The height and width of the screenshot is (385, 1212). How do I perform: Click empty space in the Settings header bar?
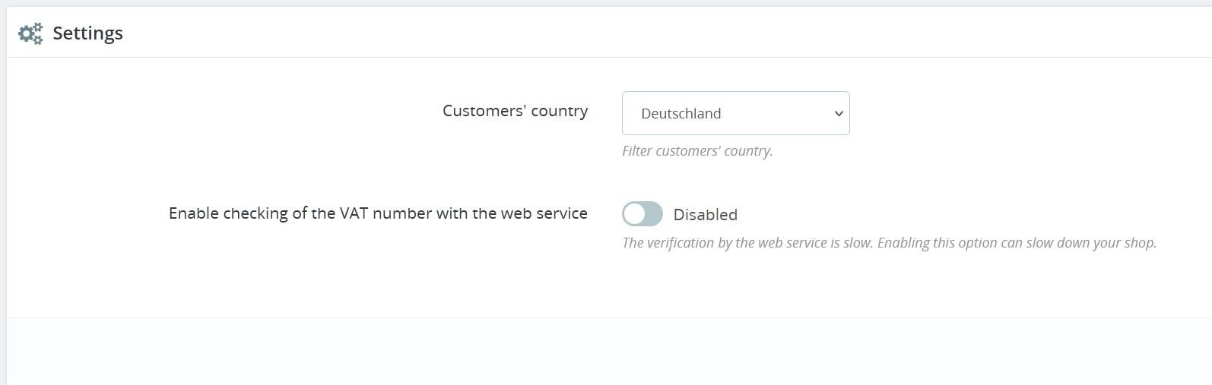click(x=608, y=33)
